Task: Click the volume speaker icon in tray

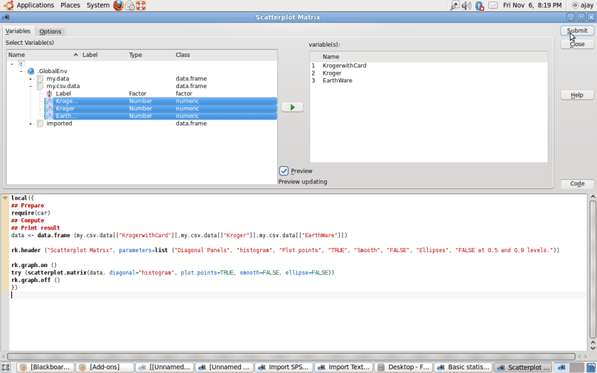Action: pyautogui.click(x=466, y=6)
